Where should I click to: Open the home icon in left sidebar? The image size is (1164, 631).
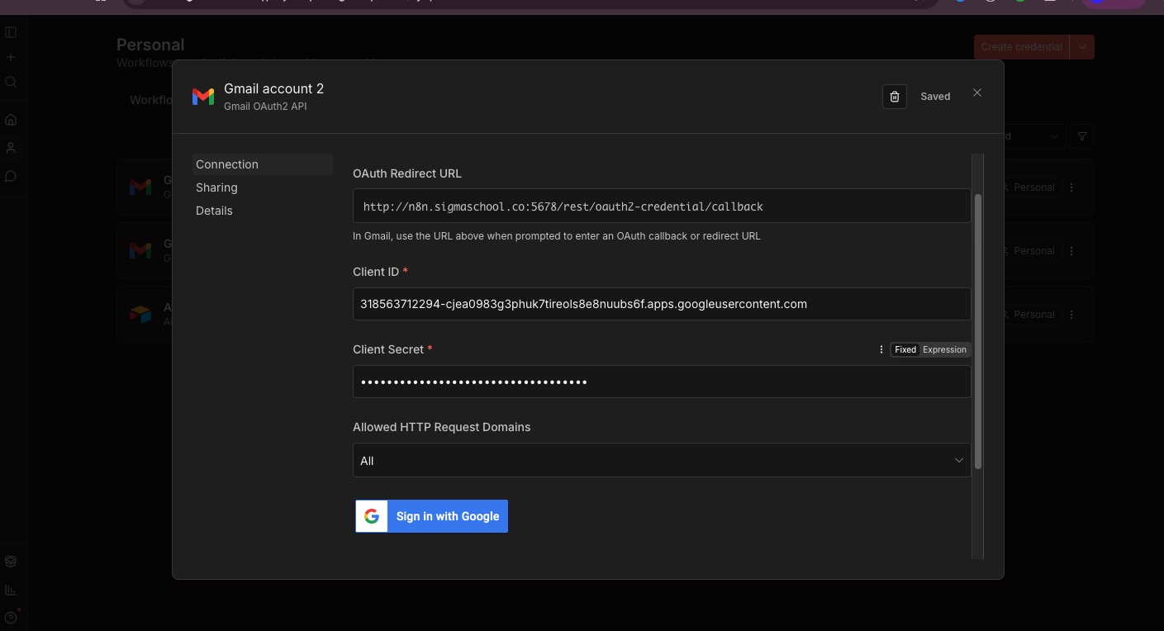click(11, 120)
